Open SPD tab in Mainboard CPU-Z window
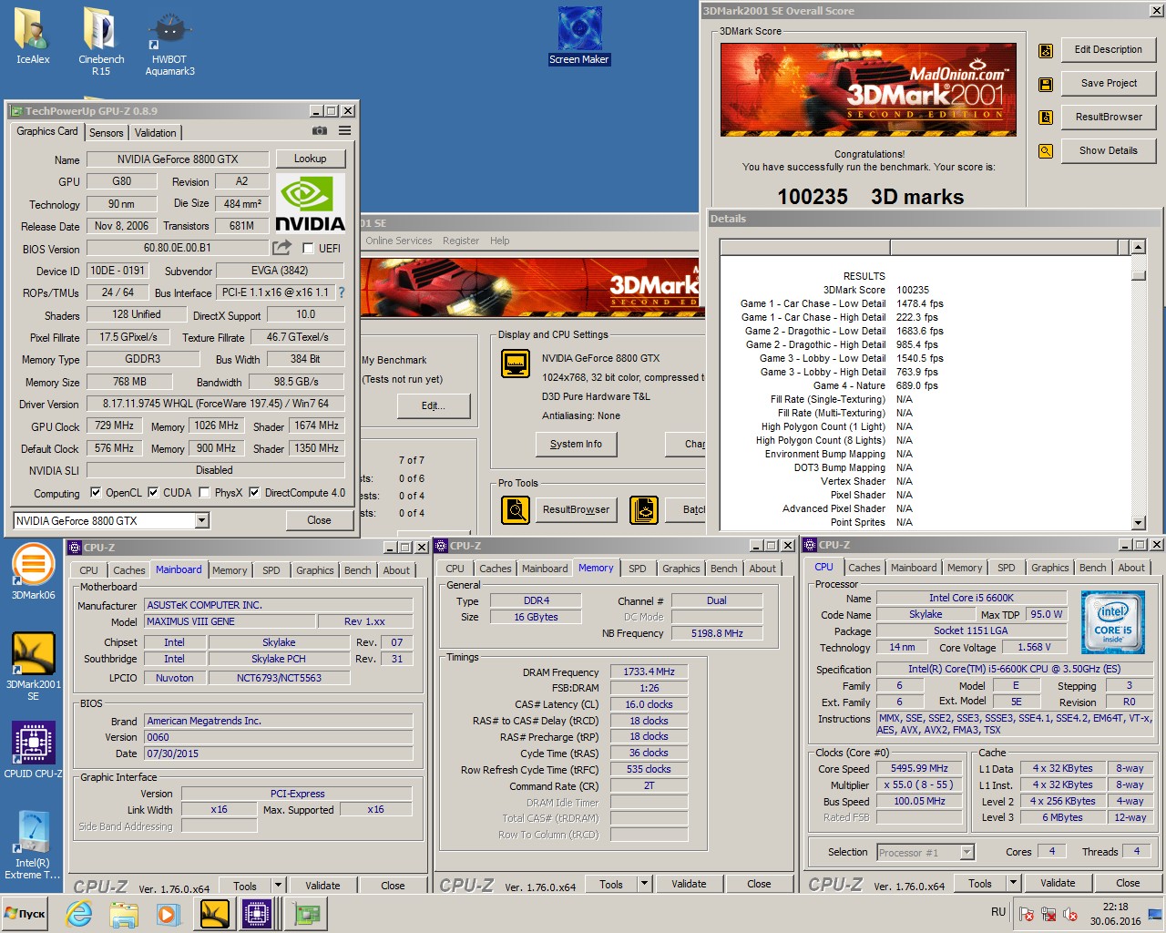The height and width of the screenshot is (933, 1166). click(271, 570)
